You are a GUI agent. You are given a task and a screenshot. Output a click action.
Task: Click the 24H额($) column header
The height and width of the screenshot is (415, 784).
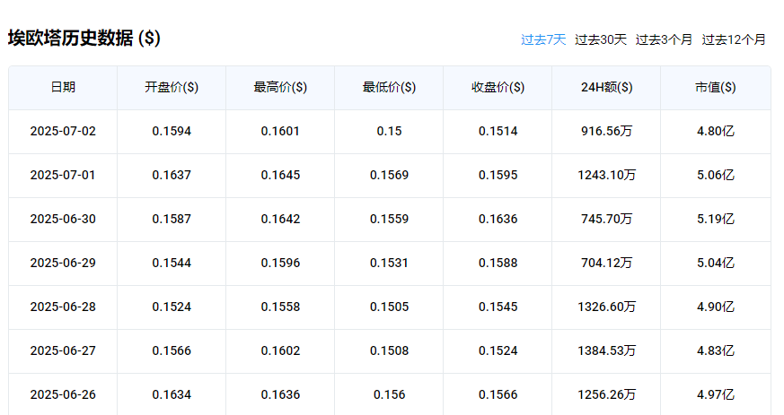click(606, 87)
